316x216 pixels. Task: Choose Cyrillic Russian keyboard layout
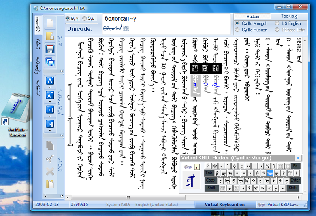(251, 30)
